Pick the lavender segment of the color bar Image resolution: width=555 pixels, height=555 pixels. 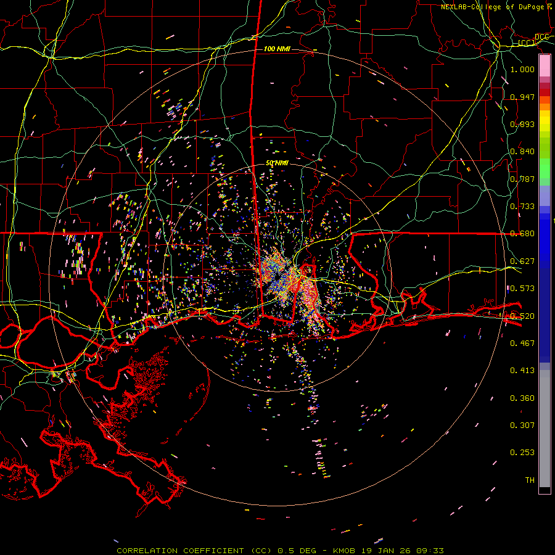point(545,195)
